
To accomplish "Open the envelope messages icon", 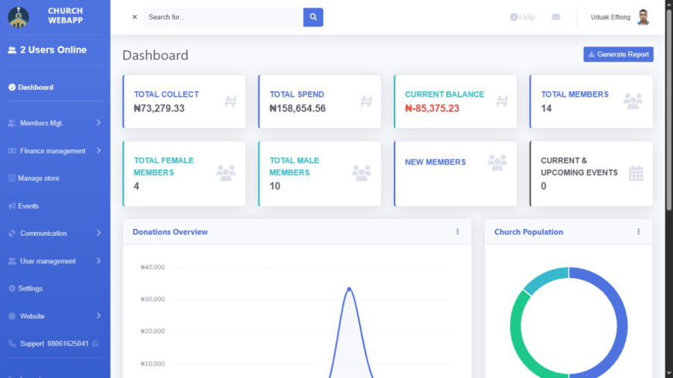I will 556,17.
